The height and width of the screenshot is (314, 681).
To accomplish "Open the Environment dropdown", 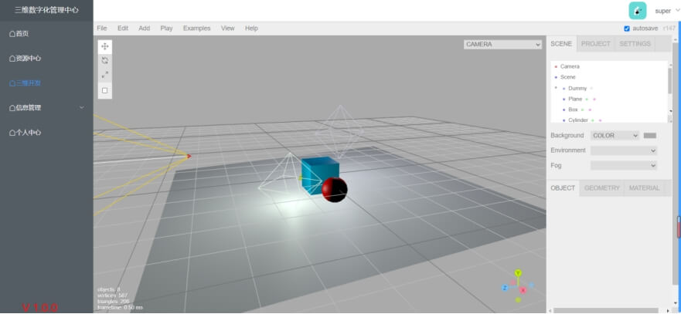I will point(624,150).
